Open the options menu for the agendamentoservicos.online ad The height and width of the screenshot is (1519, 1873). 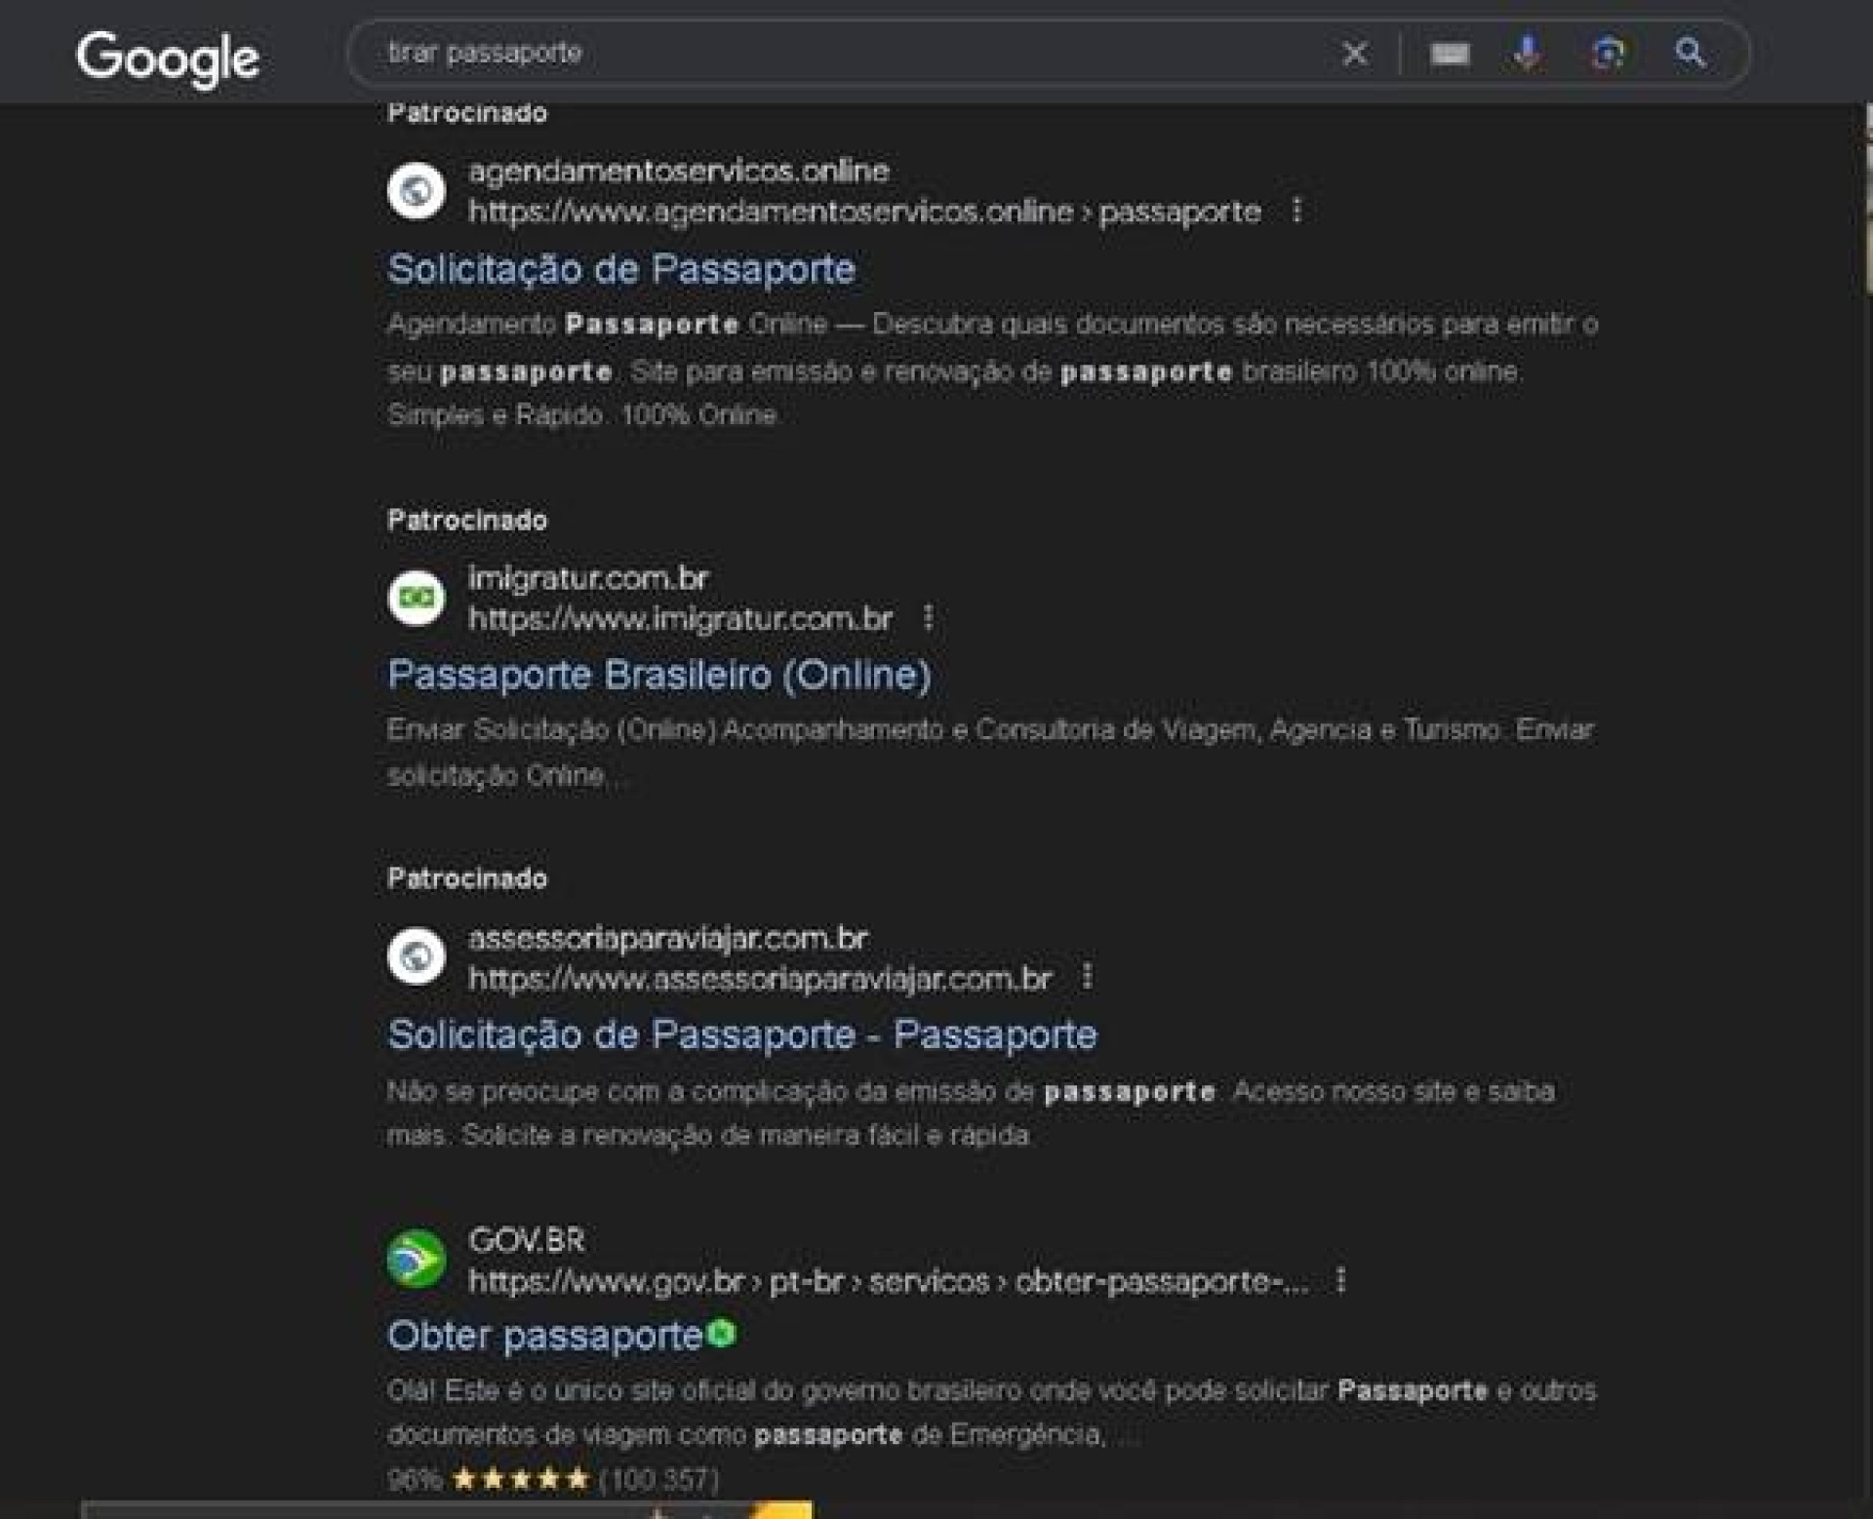(1296, 211)
